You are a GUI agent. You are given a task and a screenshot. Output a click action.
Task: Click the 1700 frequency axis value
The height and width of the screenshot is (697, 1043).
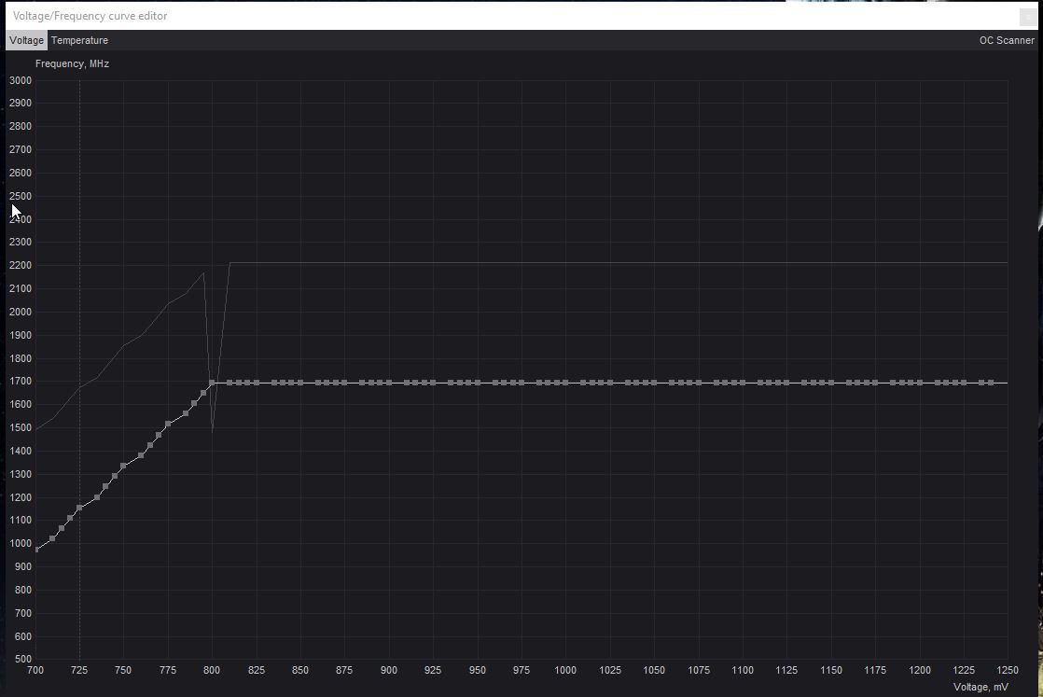[x=20, y=382]
